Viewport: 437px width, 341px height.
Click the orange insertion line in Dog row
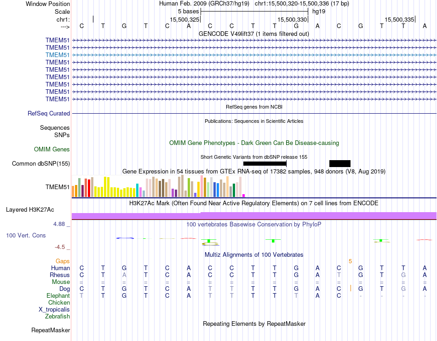click(x=351, y=289)
